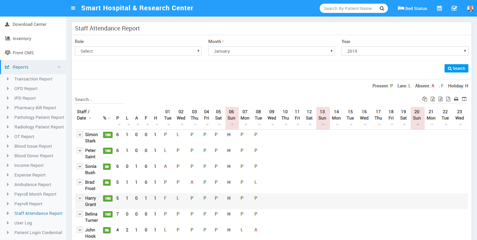Click the blue Search button
The image size is (477, 240).
point(456,68)
